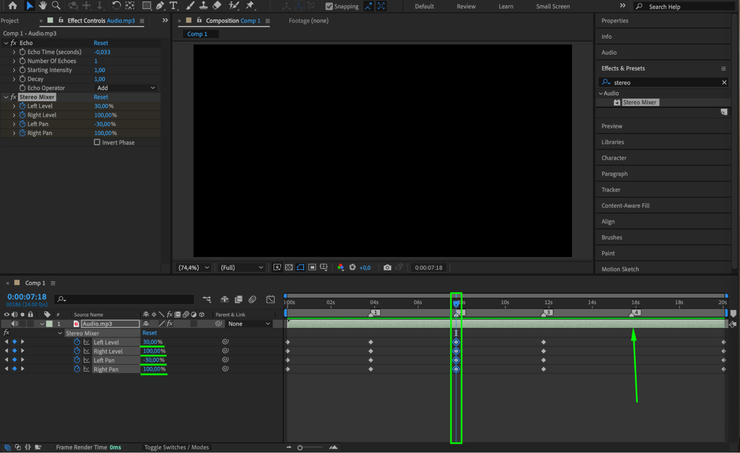
Task: Select the Eraser tool
Action: pyautogui.click(x=217, y=6)
